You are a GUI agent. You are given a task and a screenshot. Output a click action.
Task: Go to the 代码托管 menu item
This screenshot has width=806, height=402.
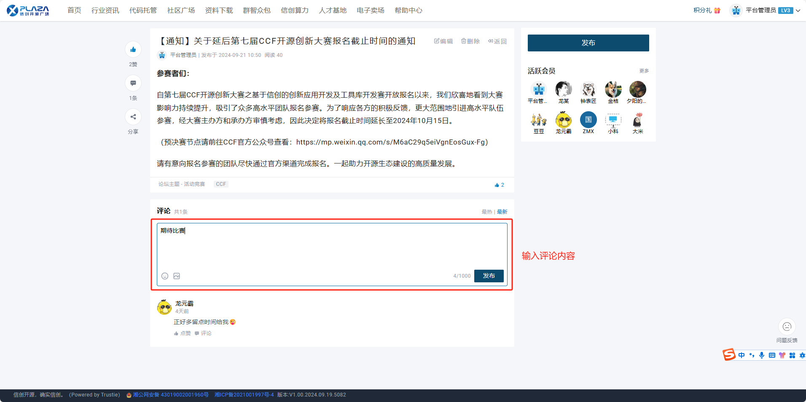tap(143, 11)
